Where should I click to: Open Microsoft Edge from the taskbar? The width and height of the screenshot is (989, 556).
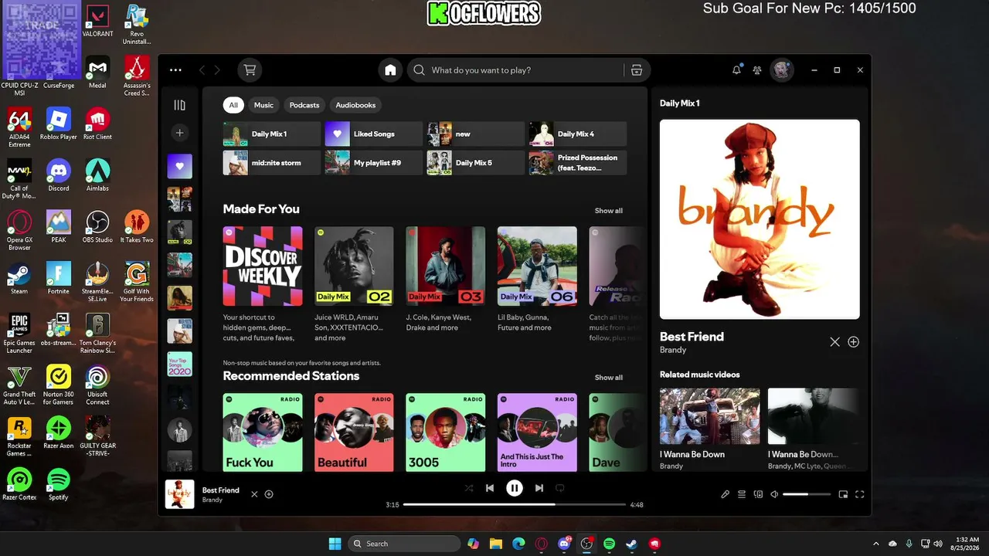[518, 544]
